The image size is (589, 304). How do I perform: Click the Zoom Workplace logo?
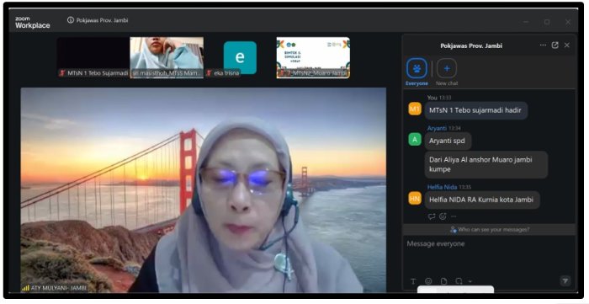[32, 23]
